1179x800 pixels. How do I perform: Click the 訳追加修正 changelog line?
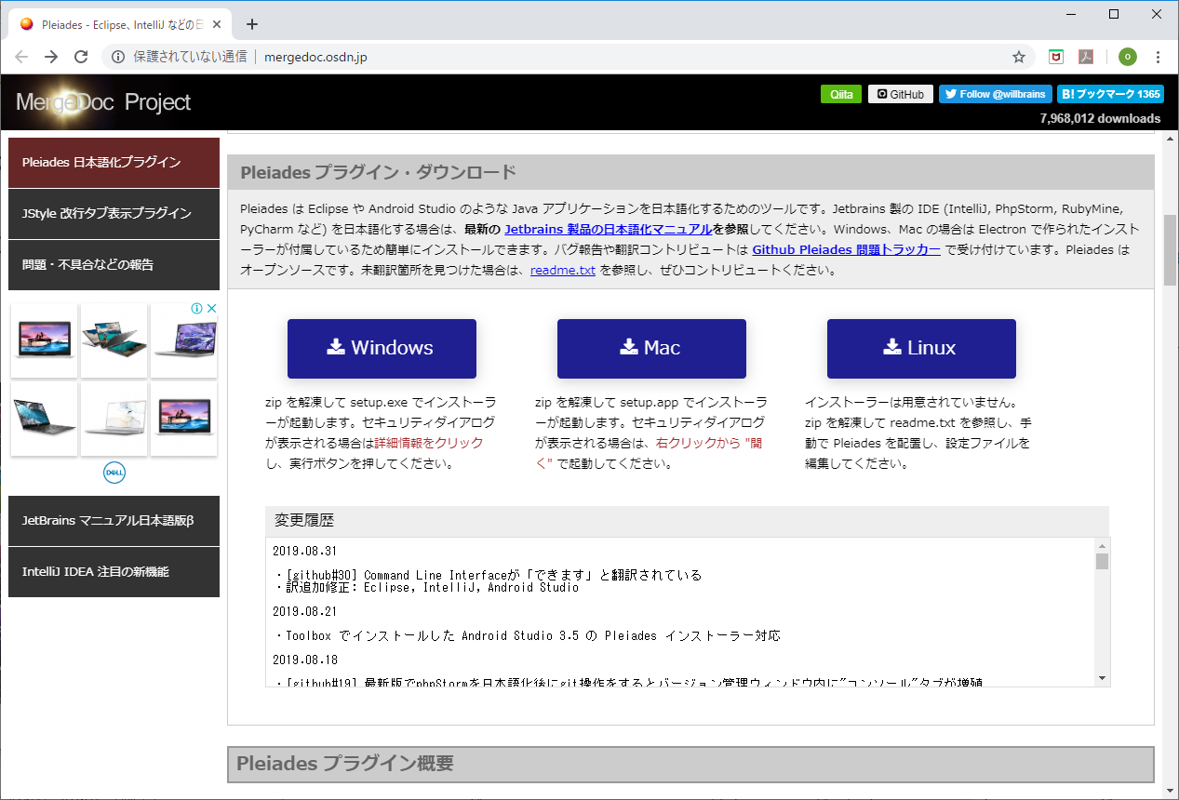point(426,587)
